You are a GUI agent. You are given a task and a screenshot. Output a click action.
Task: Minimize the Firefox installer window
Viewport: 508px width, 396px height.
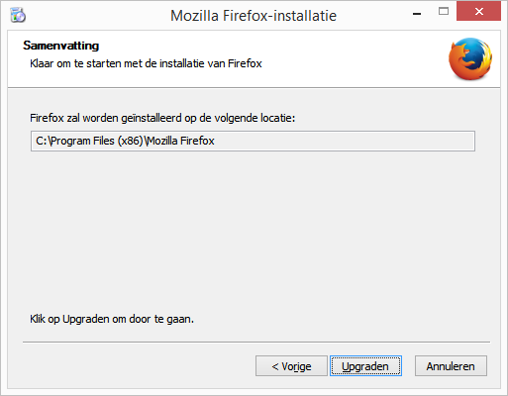point(417,13)
